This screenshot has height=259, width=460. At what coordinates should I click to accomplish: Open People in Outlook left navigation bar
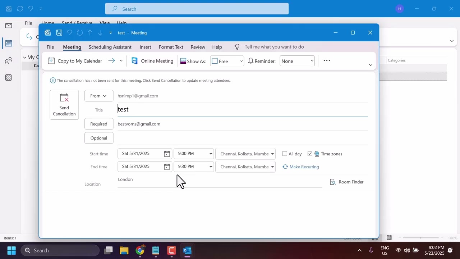9,60
